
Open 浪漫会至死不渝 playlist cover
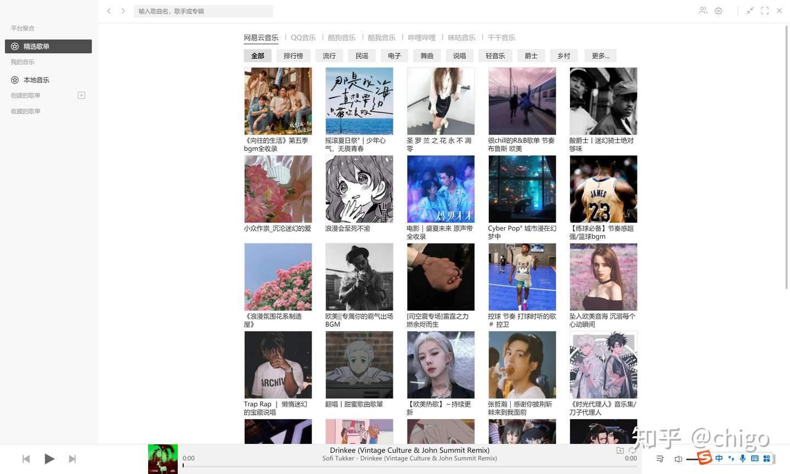(x=359, y=189)
